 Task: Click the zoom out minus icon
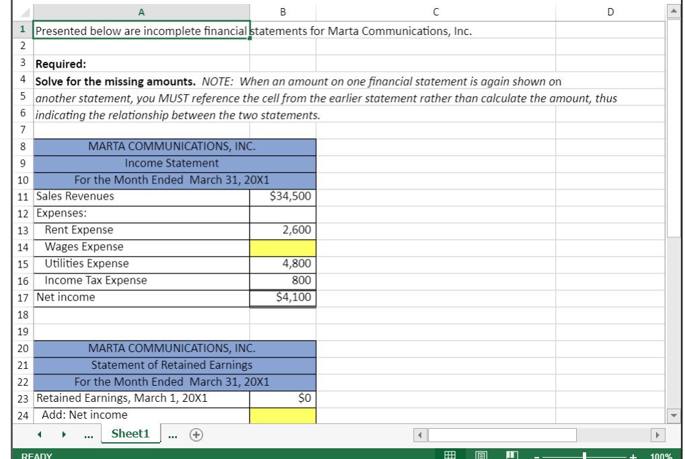[536, 456]
